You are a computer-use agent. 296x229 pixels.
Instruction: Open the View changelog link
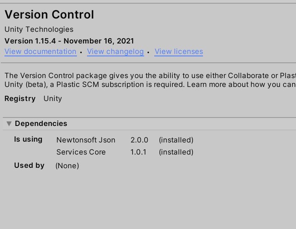click(x=115, y=52)
